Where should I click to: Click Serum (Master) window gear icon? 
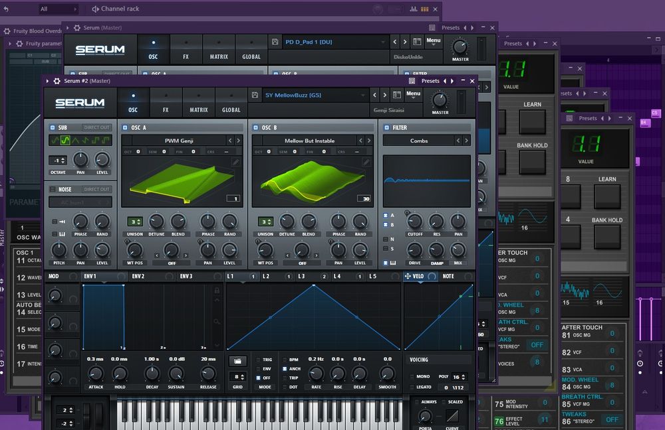76,28
